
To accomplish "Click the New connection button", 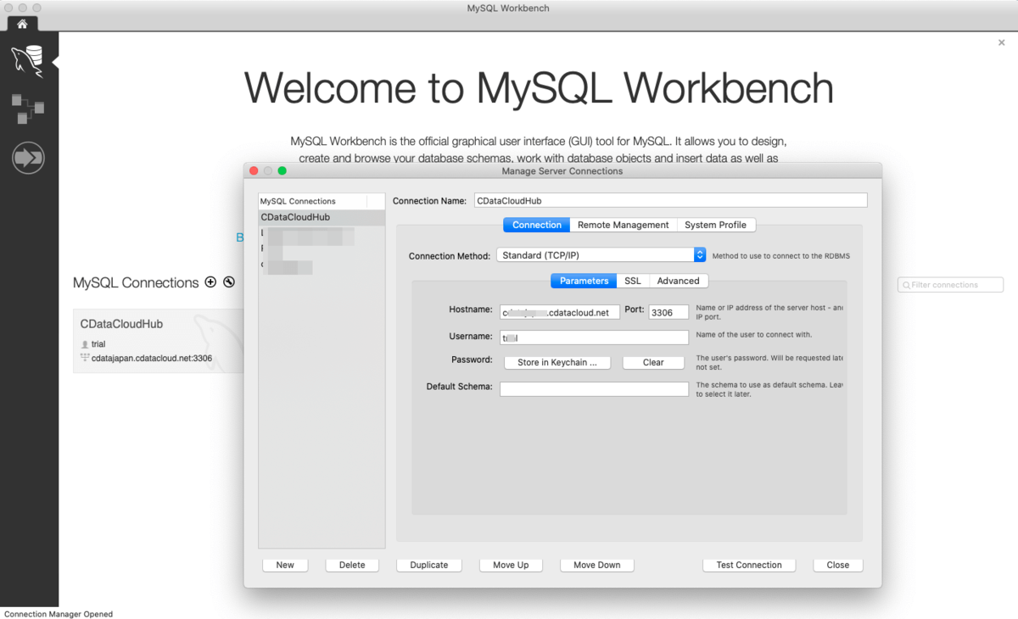I will tap(285, 565).
